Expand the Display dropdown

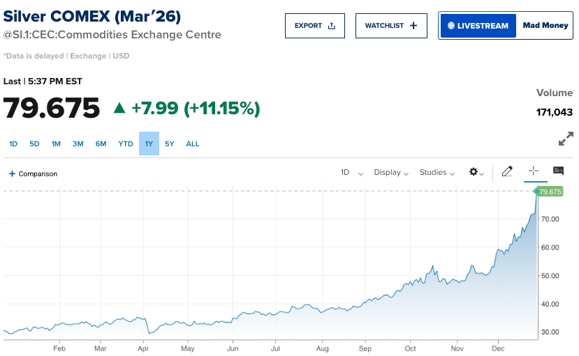(x=391, y=173)
